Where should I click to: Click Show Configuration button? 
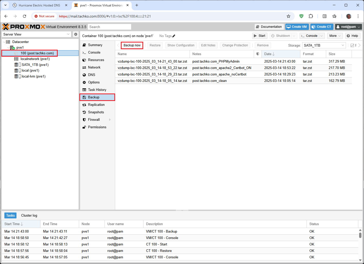[x=181, y=45]
